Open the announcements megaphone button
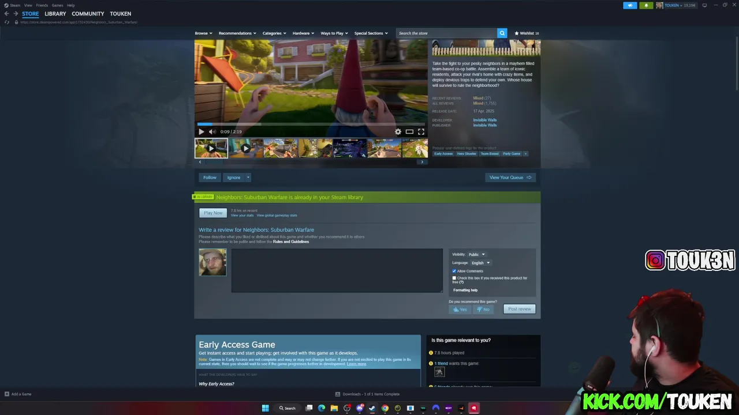The height and width of the screenshot is (415, 739). 630,5
